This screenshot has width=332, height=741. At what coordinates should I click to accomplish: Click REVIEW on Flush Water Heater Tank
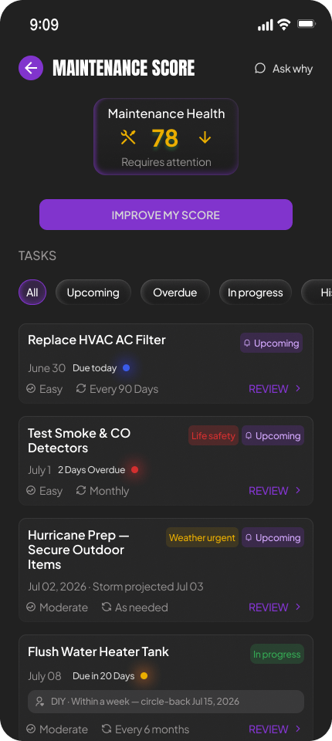269,729
